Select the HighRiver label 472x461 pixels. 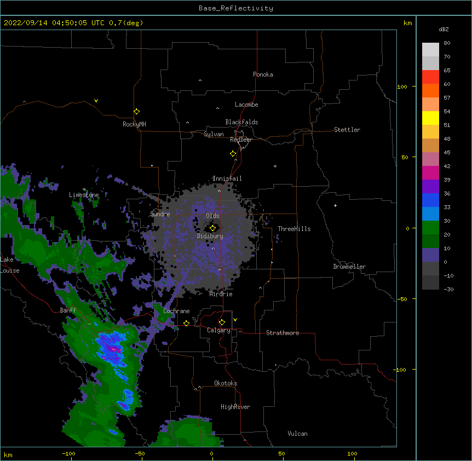235,407
